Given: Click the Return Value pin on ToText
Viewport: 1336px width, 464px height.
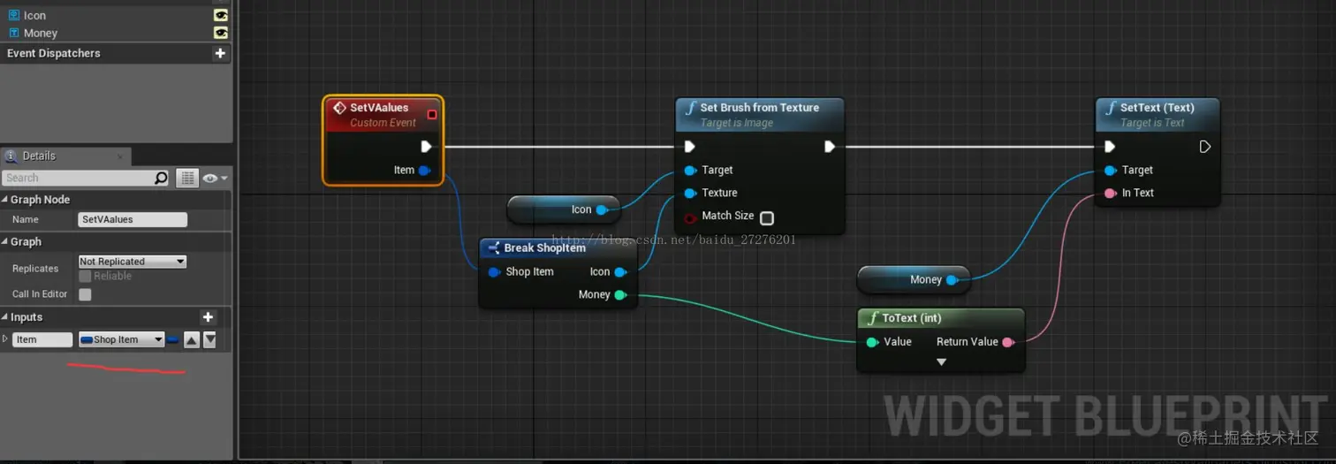Looking at the screenshot, I should 1007,342.
